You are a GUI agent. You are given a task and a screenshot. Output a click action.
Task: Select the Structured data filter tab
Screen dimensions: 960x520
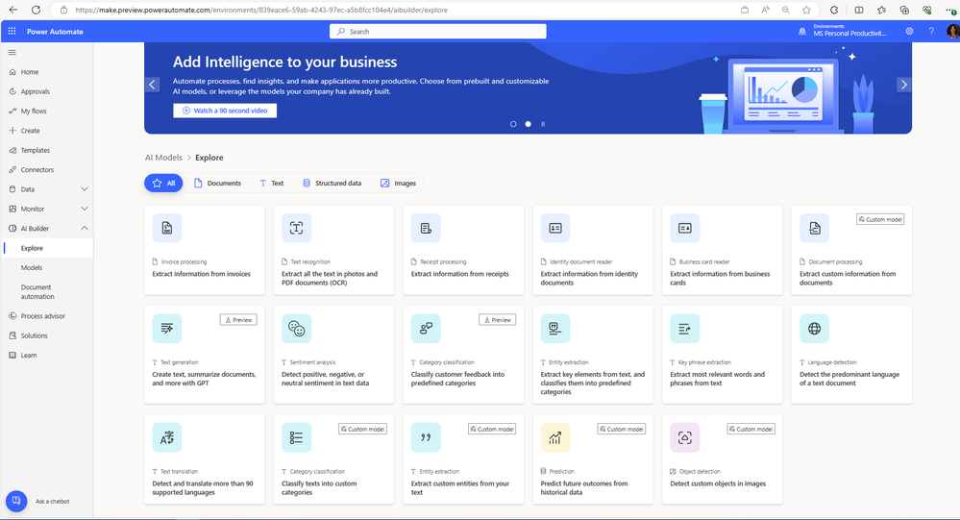(332, 184)
